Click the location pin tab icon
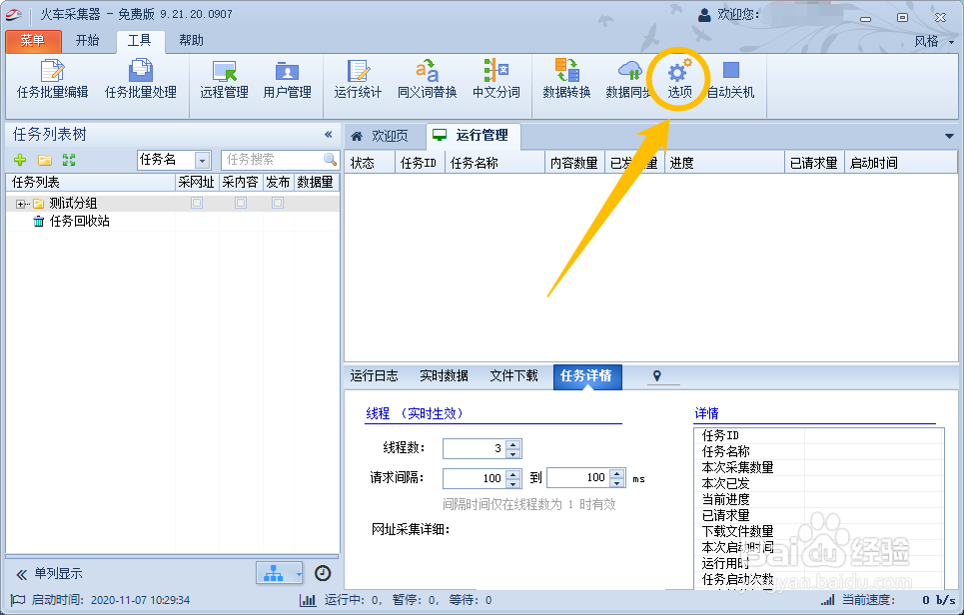 coord(657,376)
